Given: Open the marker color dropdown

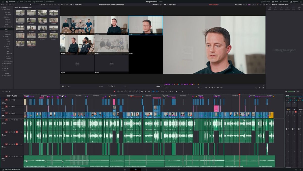Looking at the screenshot, I should [159, 91].
